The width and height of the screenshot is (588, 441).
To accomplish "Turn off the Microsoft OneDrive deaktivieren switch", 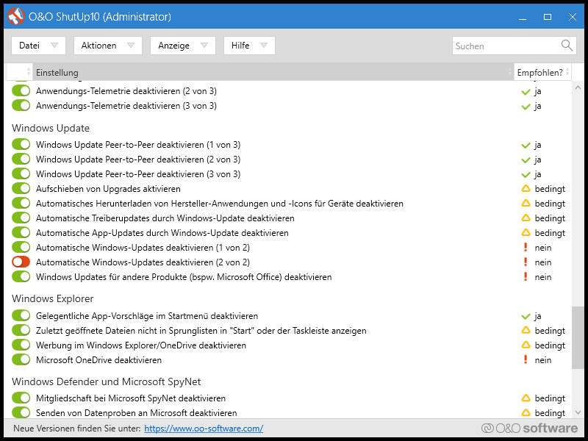I will tap(21, 359).
